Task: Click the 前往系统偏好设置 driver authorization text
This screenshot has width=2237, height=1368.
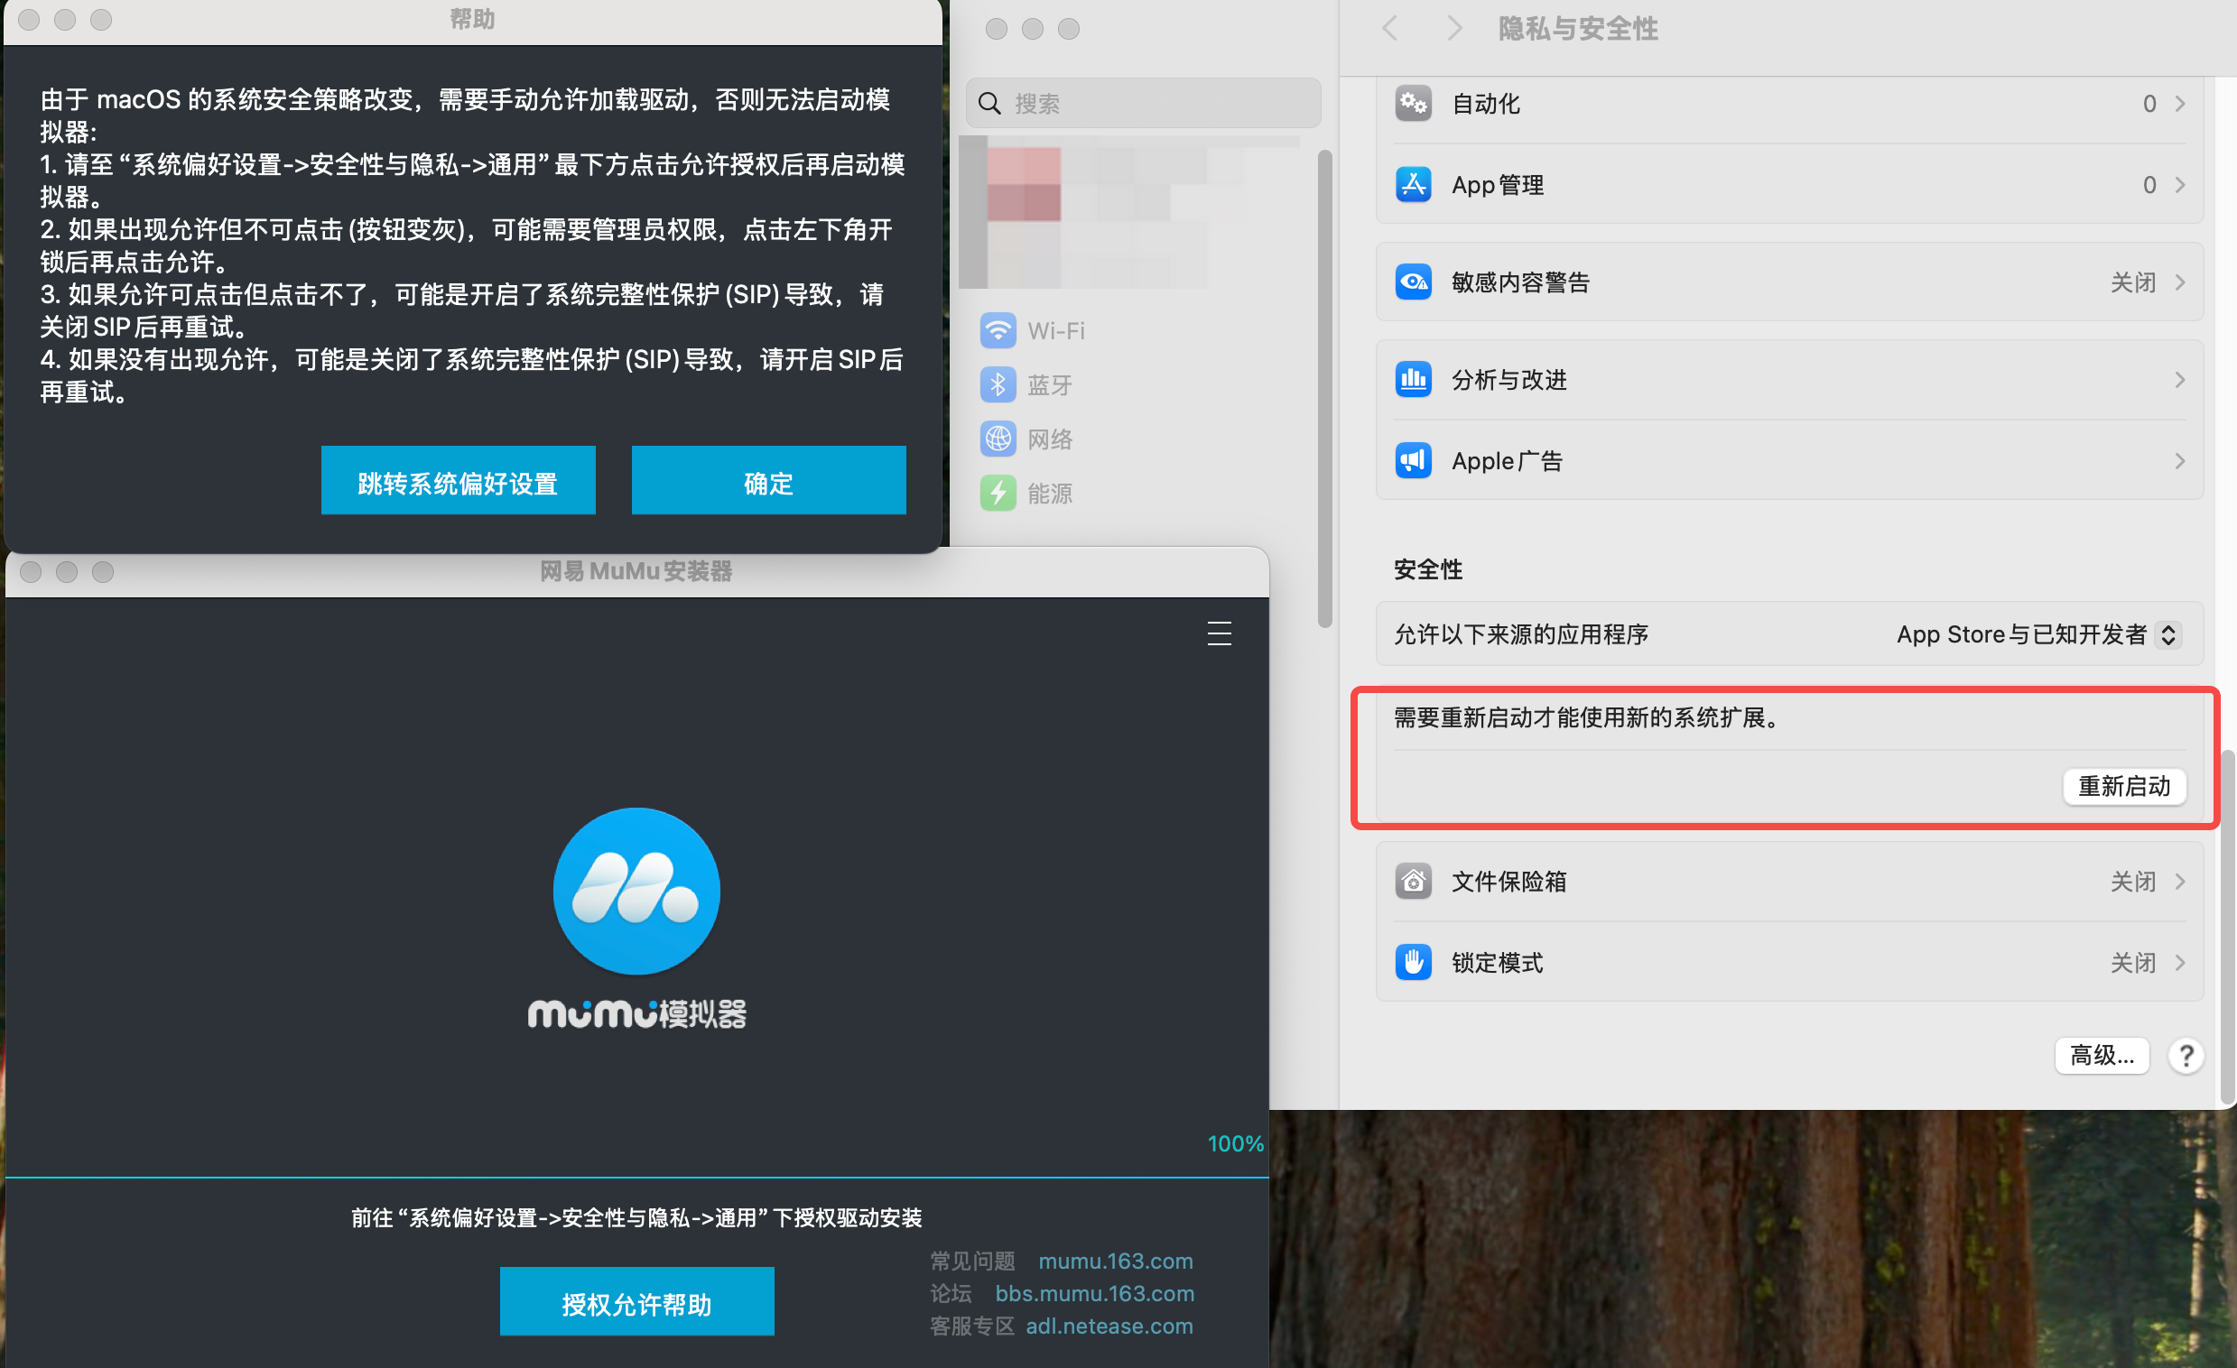Action: click(x=636, y=1217)
